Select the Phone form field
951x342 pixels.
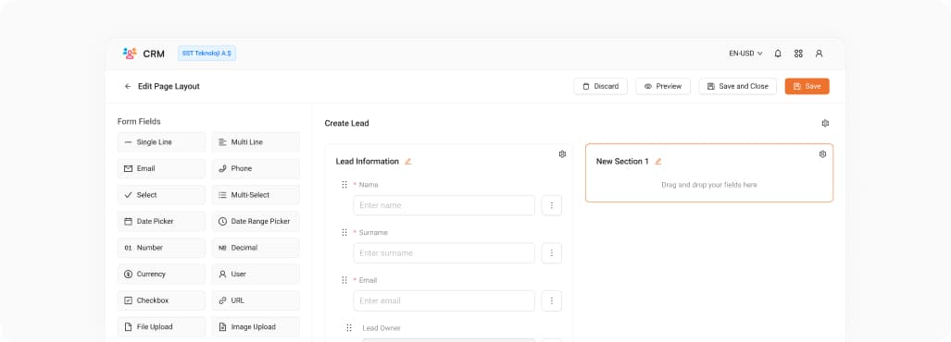tap(256, 169)
